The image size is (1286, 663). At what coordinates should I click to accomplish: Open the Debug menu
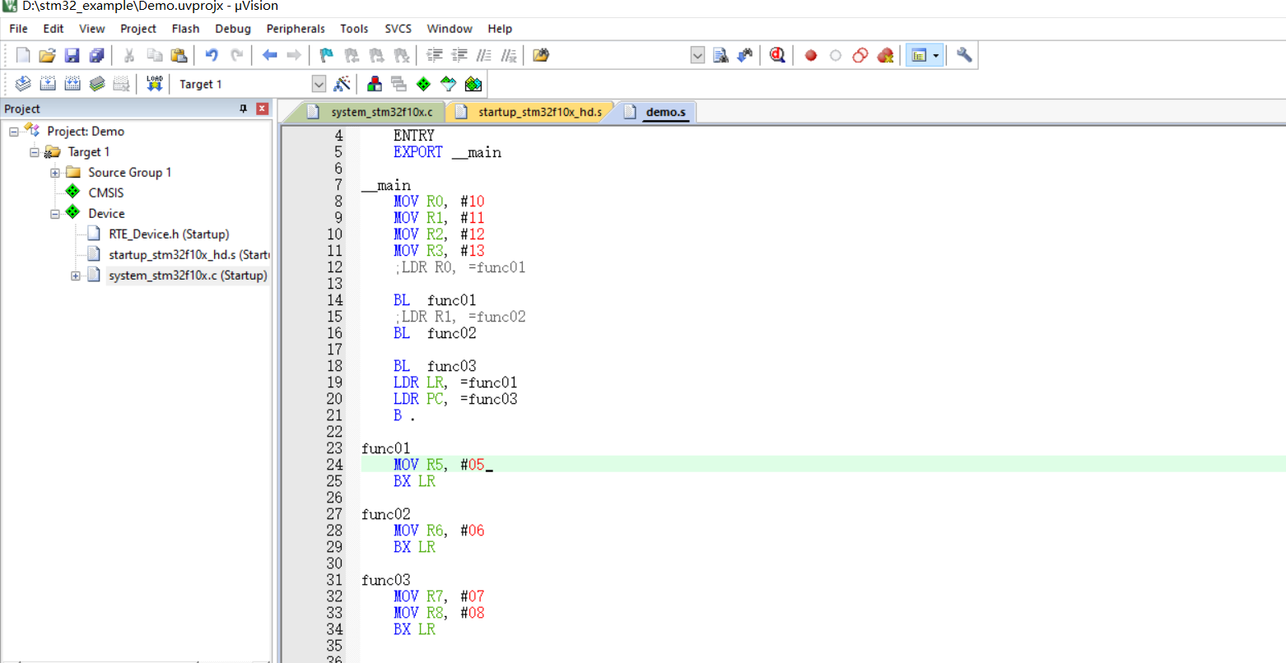click(x=233, y=29)
